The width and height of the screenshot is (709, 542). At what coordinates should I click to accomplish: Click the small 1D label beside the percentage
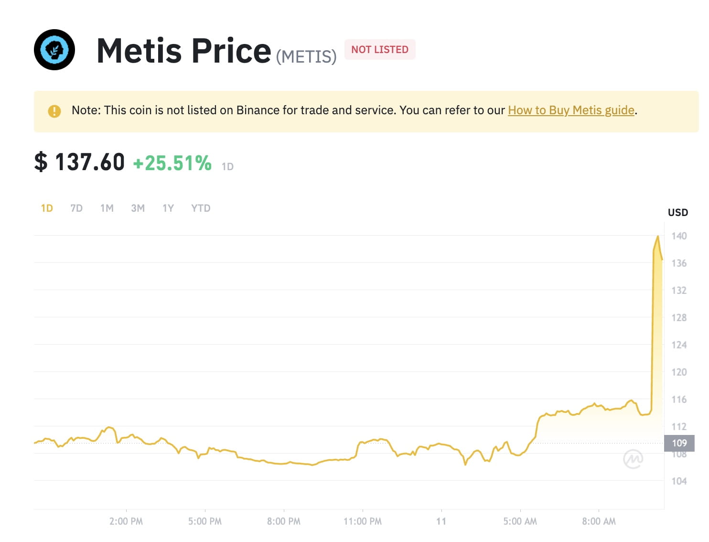[x=228, y=166]
